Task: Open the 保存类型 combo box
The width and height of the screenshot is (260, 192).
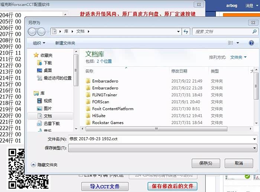Action: (x=163, y=148)
